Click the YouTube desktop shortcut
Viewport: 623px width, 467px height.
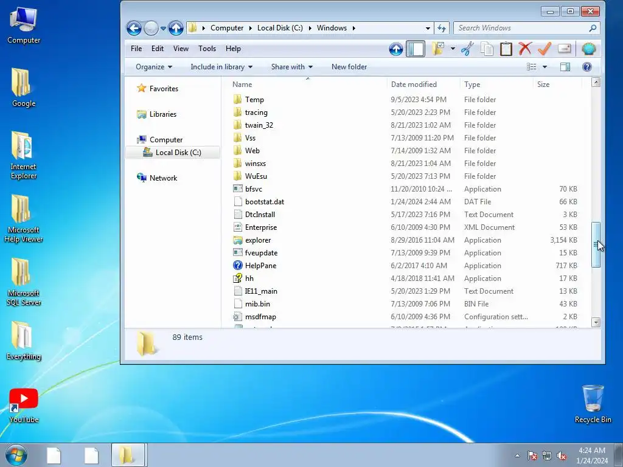coord(24,406)
